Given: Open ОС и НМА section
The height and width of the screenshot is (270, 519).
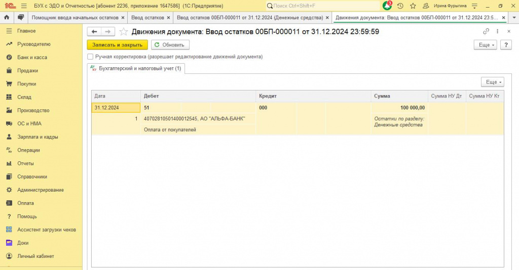Looking at the screenshot, I should coord(29,123).
